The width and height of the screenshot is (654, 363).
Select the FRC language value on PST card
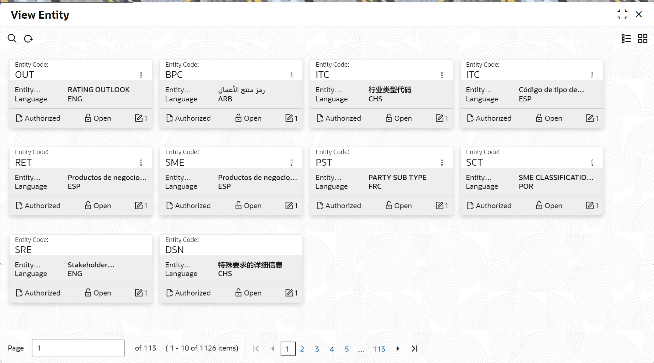click(x=375, y=186)
